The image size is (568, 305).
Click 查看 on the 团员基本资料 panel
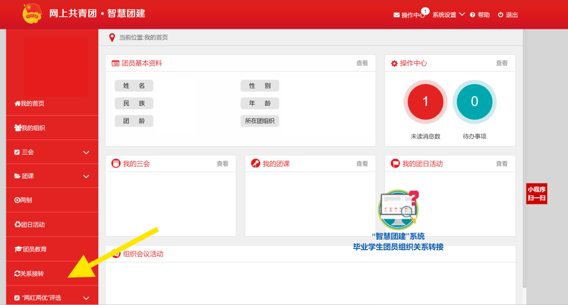362,63
